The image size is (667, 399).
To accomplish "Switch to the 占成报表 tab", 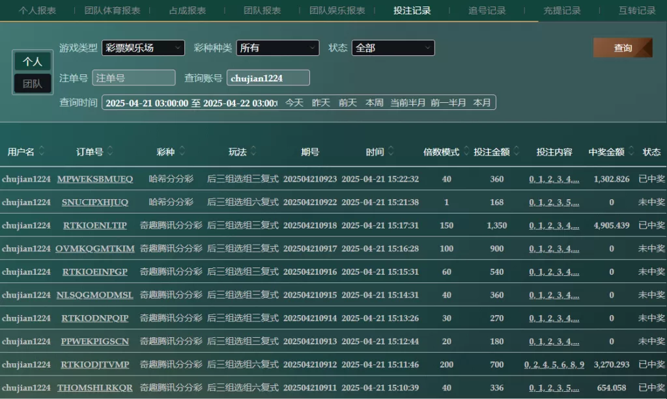I will coord(187,10).
